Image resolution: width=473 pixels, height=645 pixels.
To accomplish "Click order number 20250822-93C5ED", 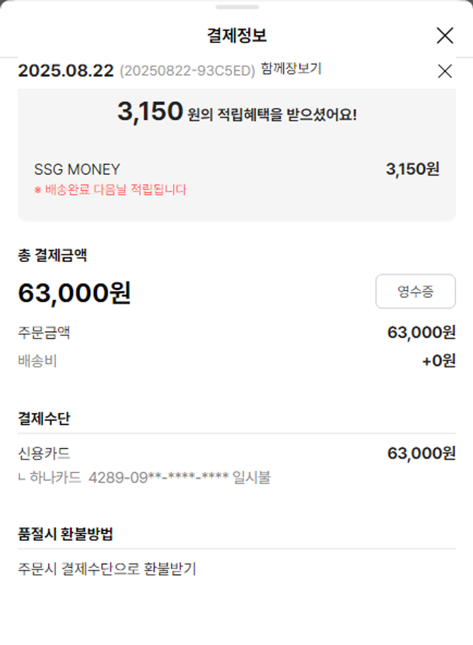I will click(x=187, y=71).
